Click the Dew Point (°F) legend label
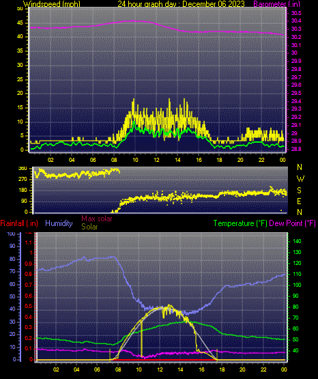The image size is (318, 379). 292,223
